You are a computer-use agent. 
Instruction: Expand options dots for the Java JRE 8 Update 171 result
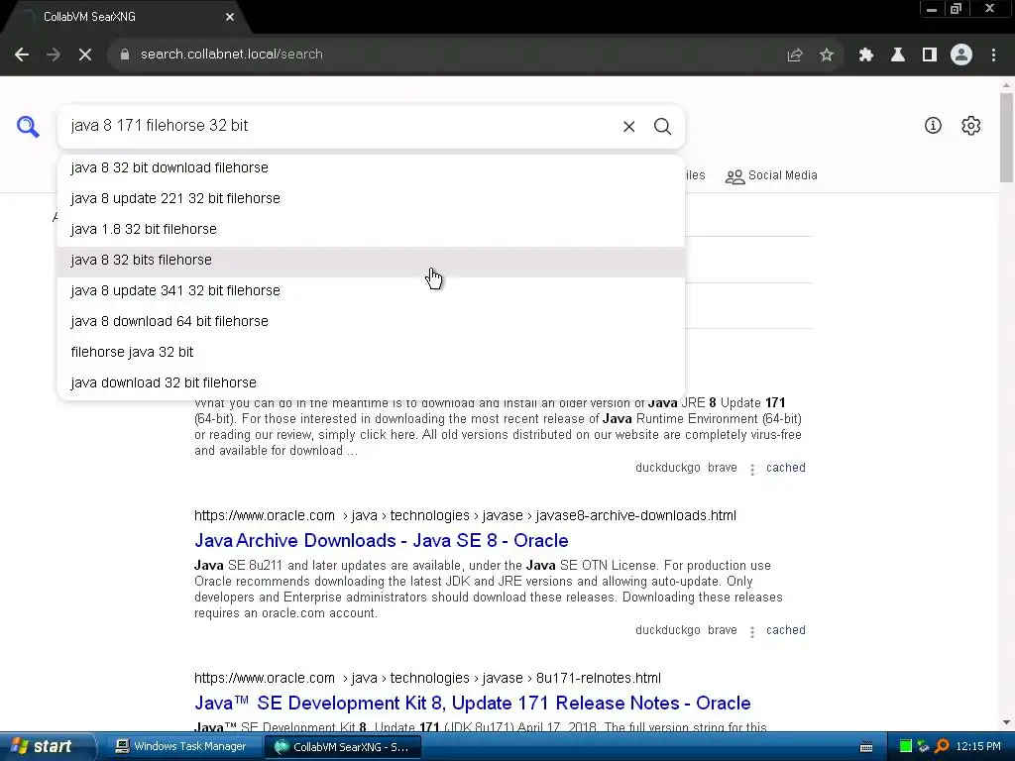752,469
